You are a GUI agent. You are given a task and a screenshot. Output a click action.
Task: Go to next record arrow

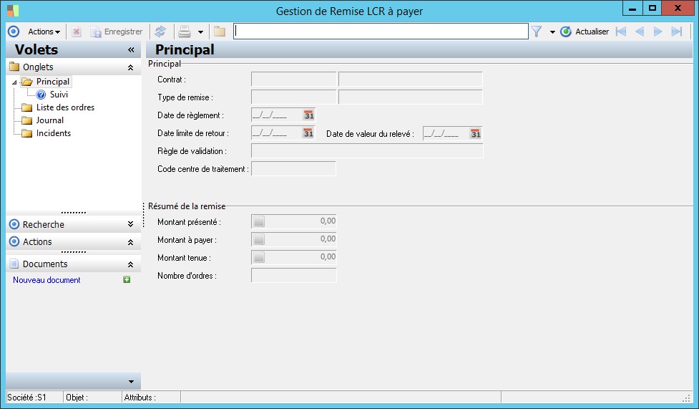click(658, 32)
